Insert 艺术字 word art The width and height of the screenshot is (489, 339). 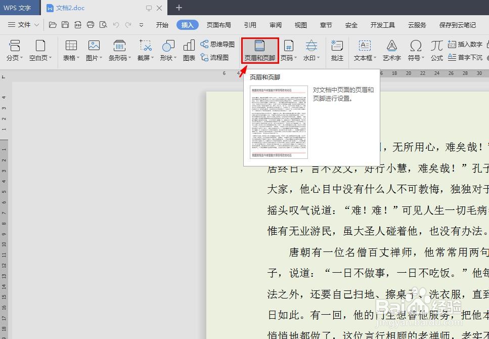tap(392, 50)
